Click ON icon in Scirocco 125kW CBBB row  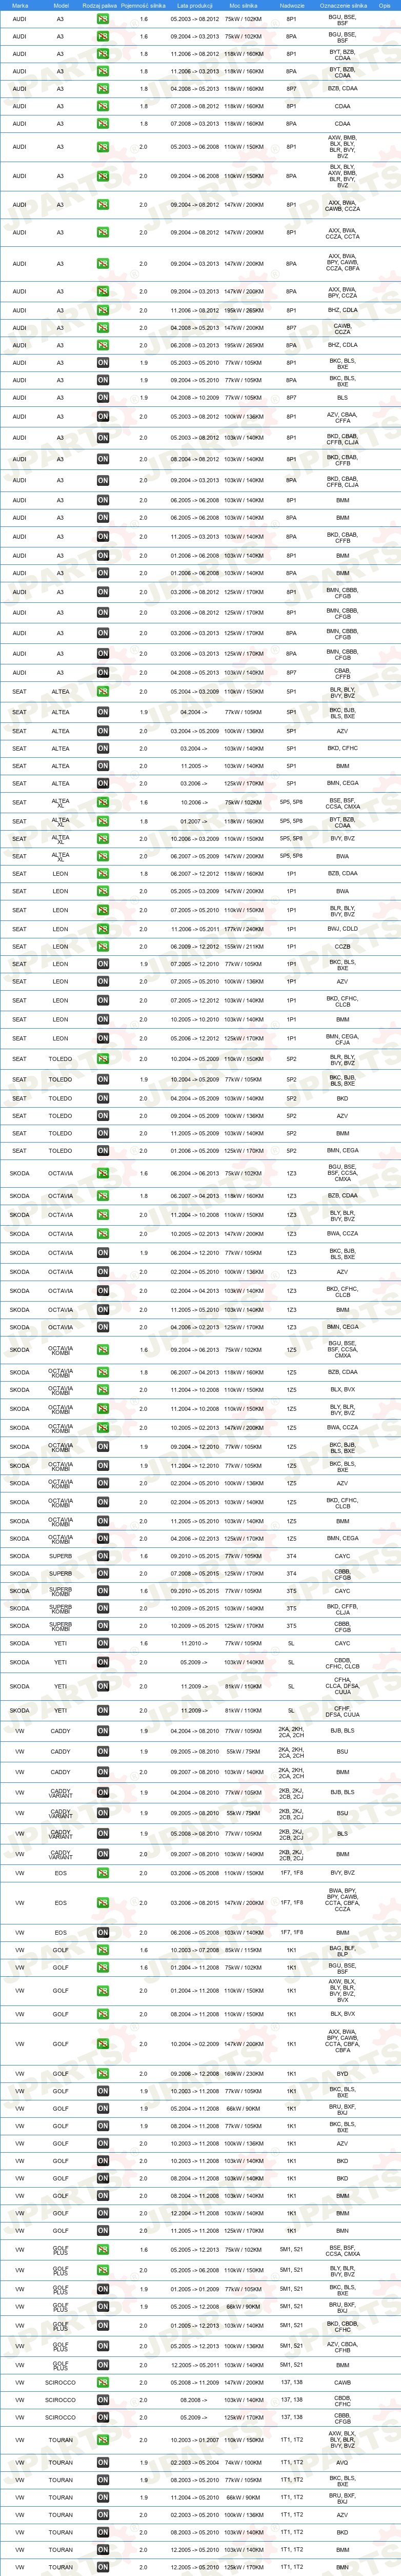coord(102,2417)
